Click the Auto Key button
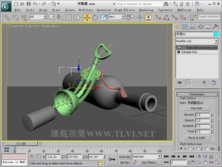Viewport: 222px width, 167px height. tap(125, 157)
